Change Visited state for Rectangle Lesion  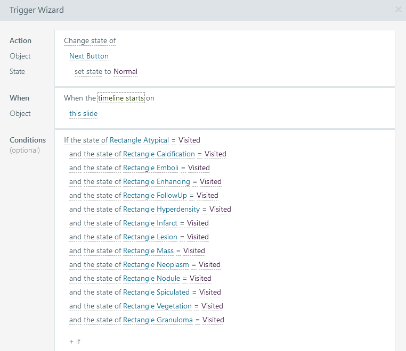pos(198,237)
